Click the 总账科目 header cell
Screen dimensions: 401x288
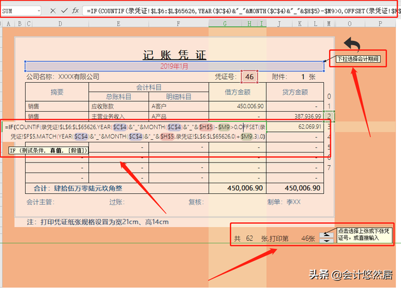pyautogui.click(x=118, y=97)
